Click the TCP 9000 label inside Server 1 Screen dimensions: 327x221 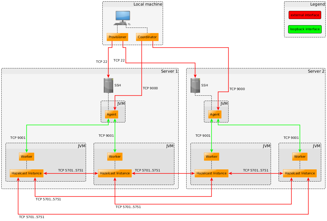(x=150, y=88)
